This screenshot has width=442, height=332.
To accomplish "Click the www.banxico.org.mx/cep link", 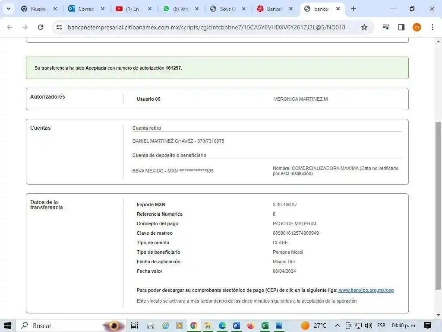I will tap(366, 290).
